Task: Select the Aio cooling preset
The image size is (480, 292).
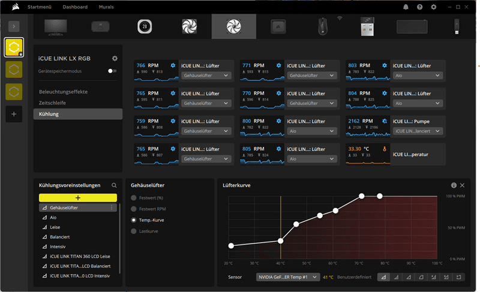Action: point(78,218)
